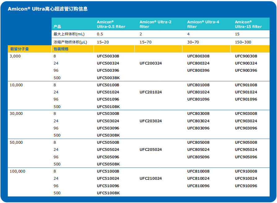This screenshot has height=203, width=277.
Task: Select catalog number UFC501008
Action: [108, 85]
